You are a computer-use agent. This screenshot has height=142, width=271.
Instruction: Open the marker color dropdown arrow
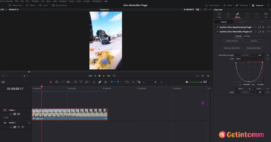pos(121,82)
